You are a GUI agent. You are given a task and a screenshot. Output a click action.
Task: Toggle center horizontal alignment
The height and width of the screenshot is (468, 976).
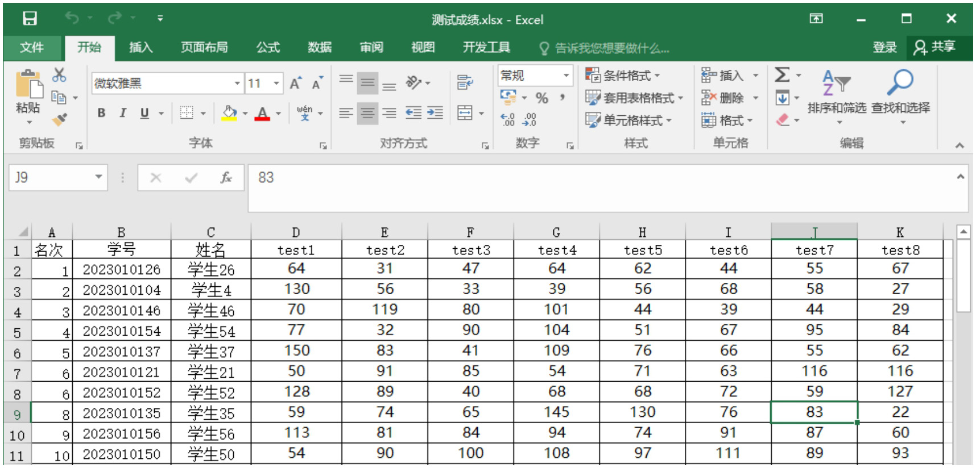pyautogui.click(x=367, y=113)
